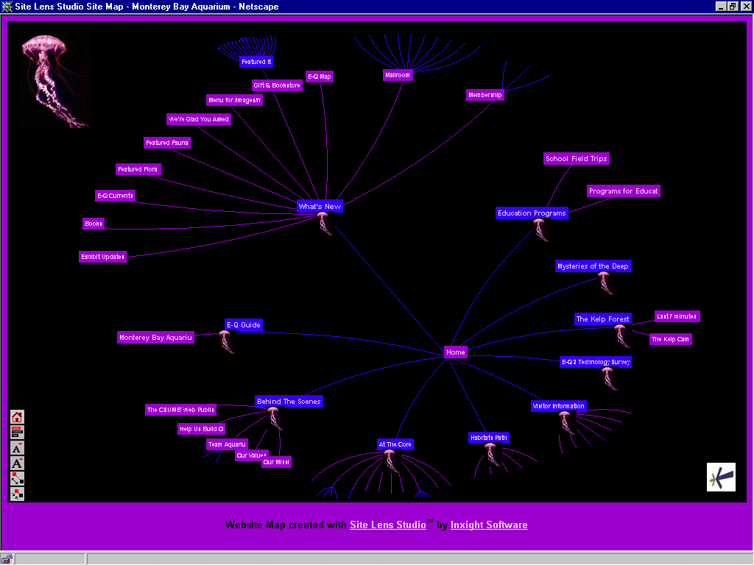The width and height of the screenshot is (754, 565).
Task: Open the Books node
Action: [x=94, y=224]
